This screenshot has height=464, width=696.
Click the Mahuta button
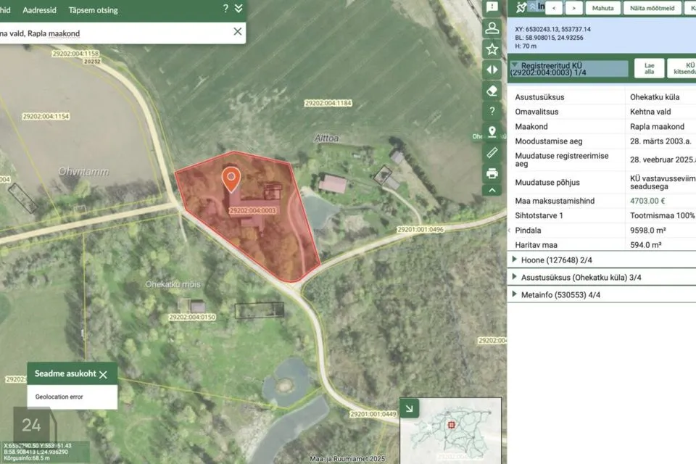click(603, 8)
